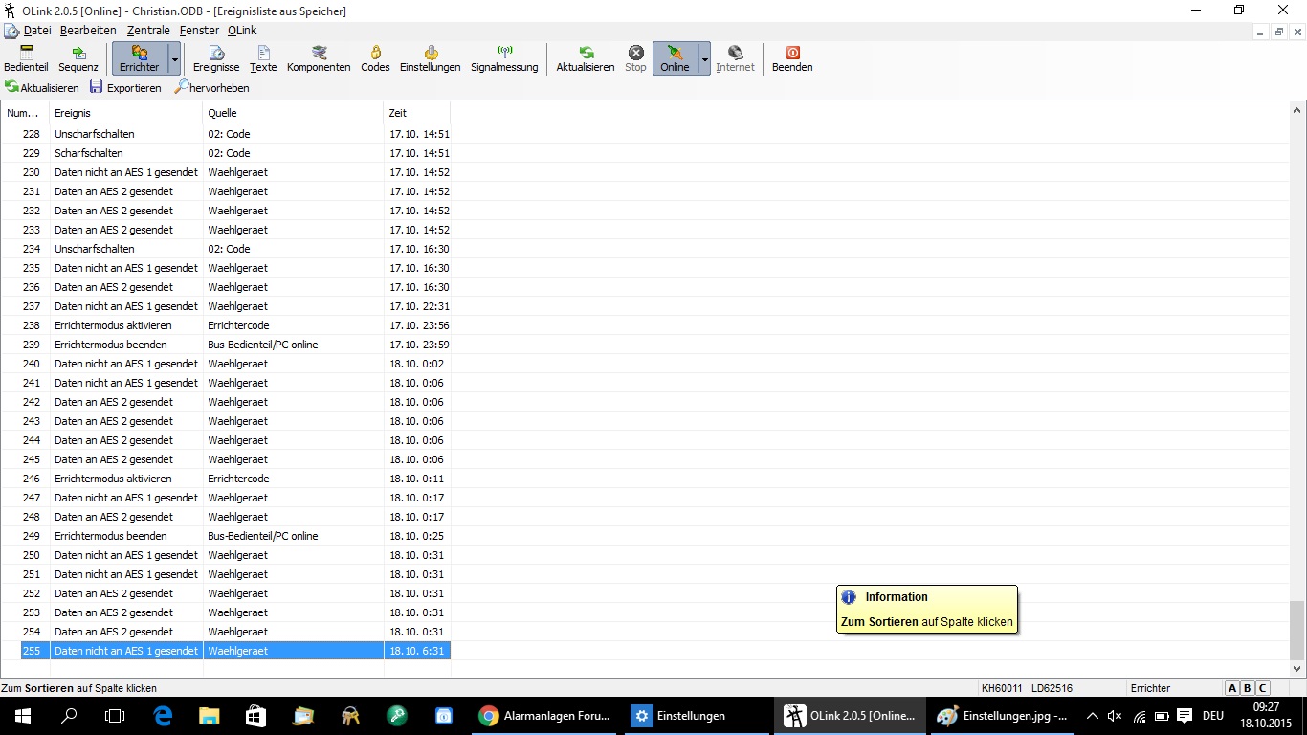Expand the Errichter dropdown arrow
Screen dimensions: 1307x735
[174, 59]
